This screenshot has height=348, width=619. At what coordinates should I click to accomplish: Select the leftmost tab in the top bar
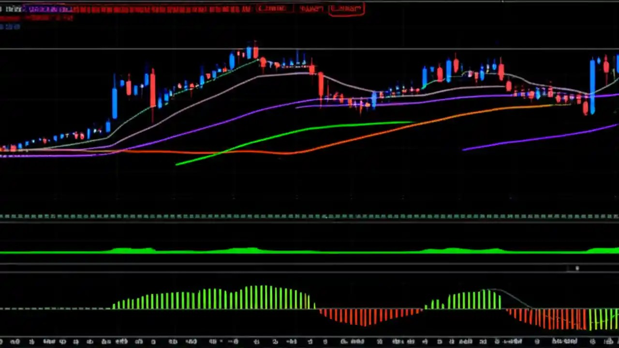pos(13,8)
